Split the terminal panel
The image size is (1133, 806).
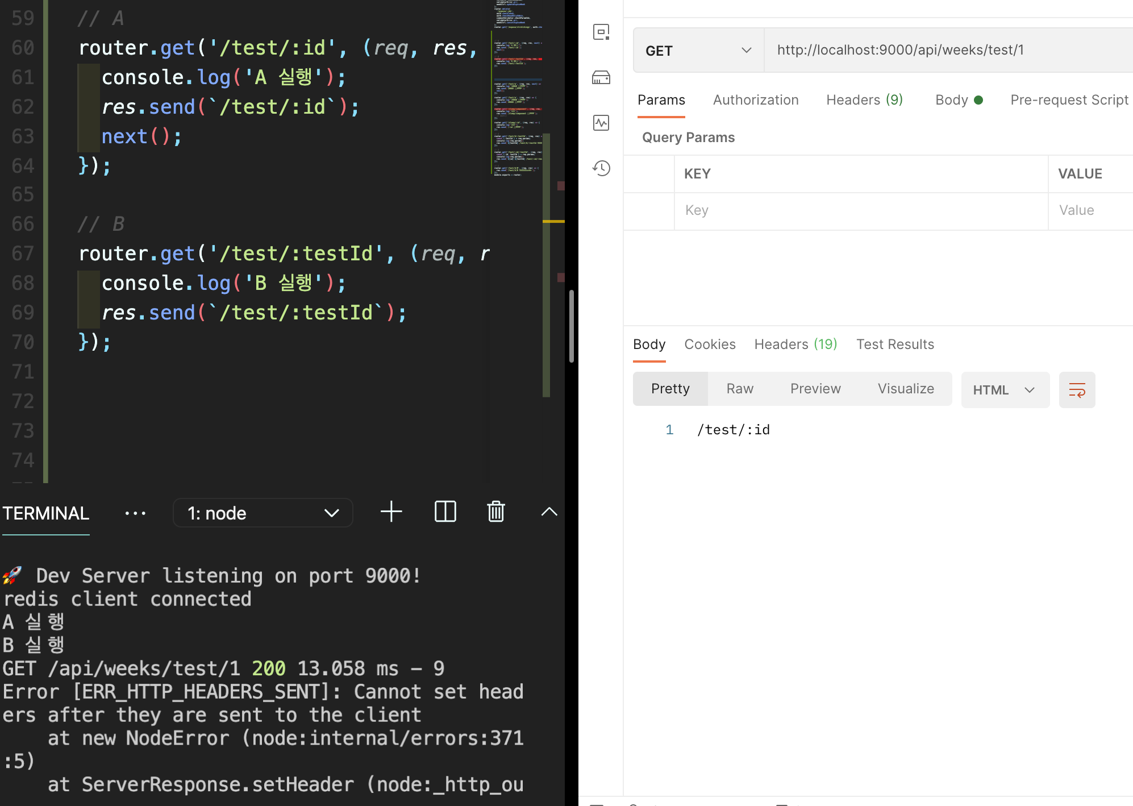[x=445, y=512]
